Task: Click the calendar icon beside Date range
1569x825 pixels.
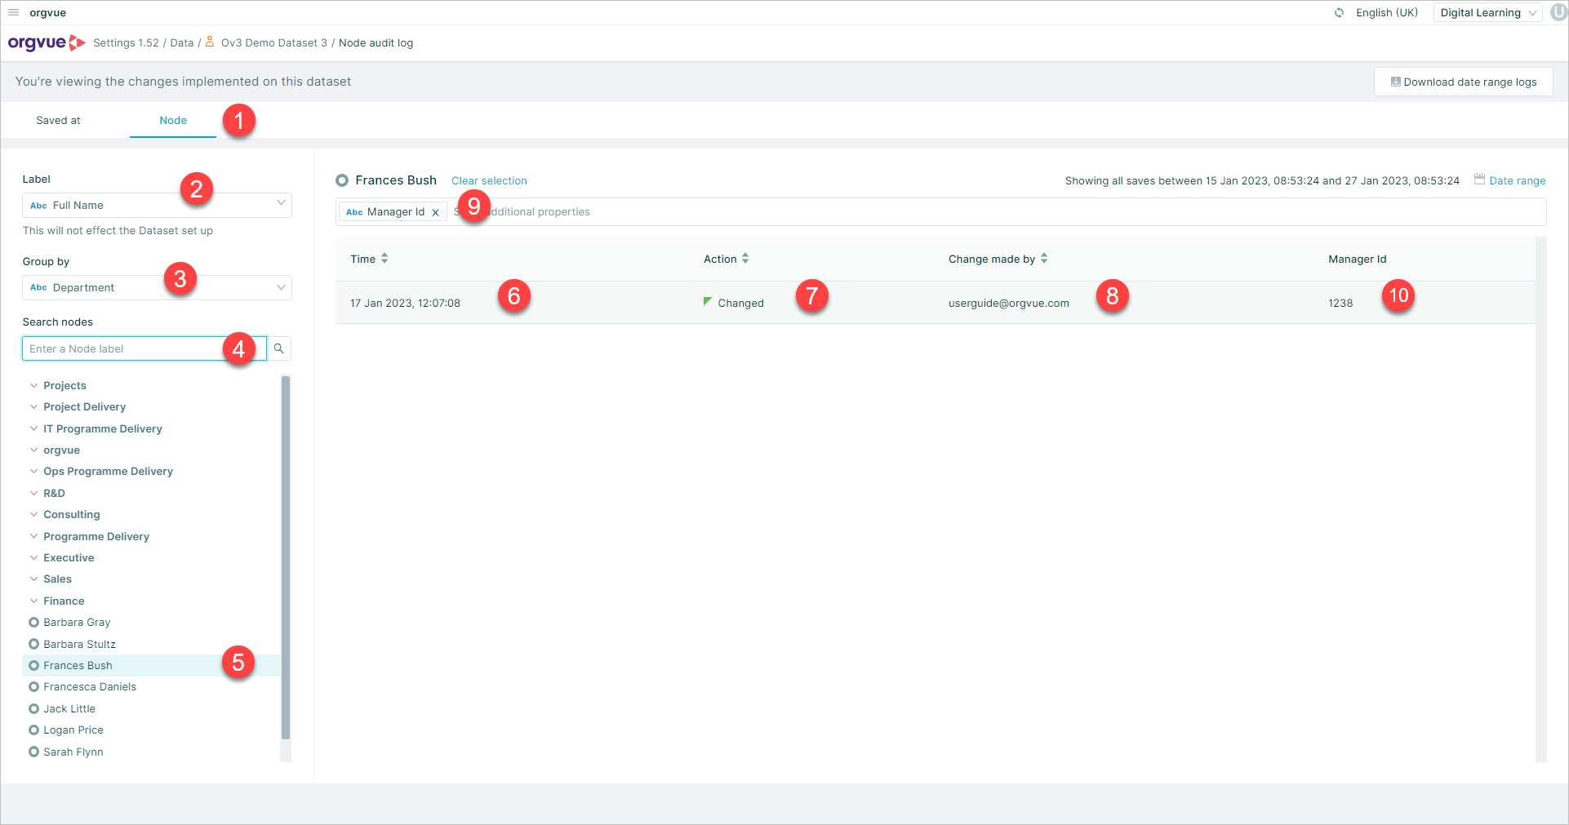Action: [1479, 180]
